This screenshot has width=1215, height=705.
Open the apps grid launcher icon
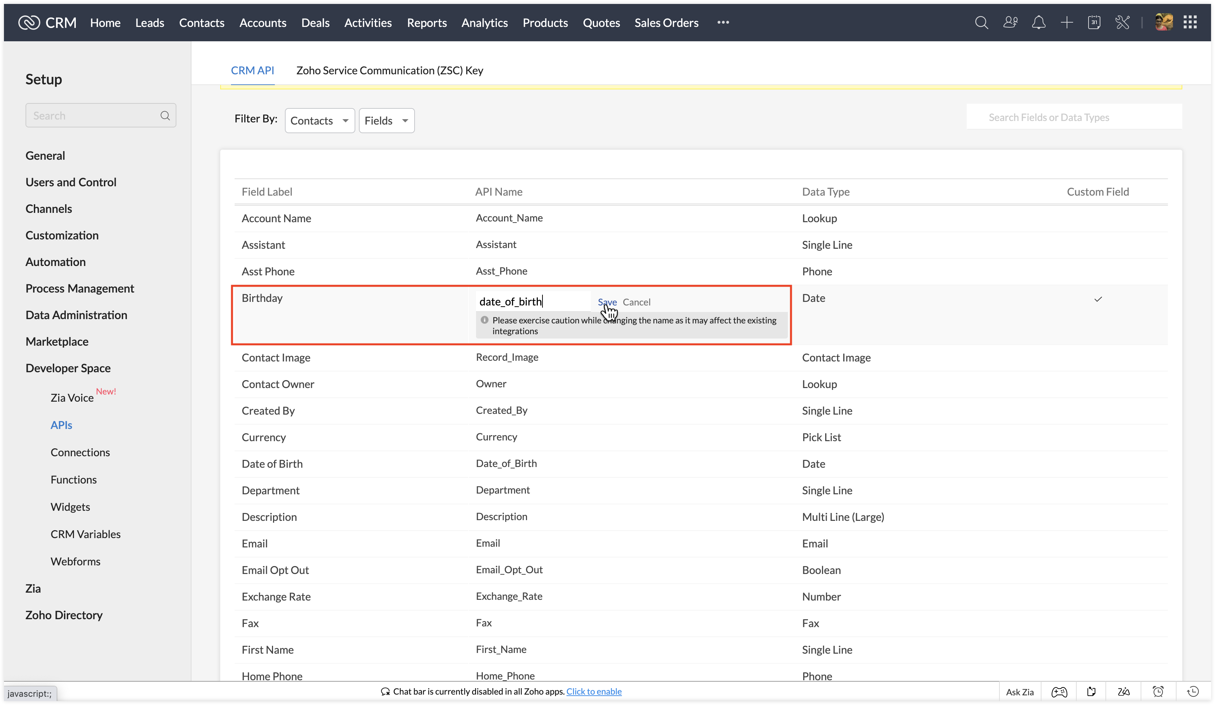point(1190,23)
